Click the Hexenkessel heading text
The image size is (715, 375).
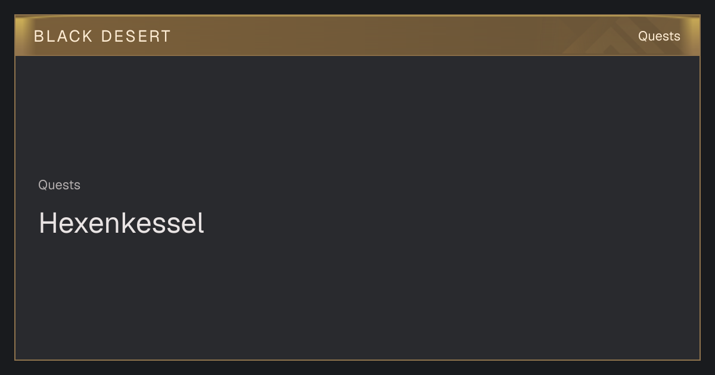tap(122, 223)
